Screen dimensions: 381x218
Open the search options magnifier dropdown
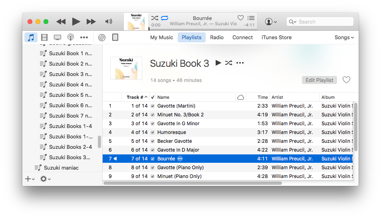(x=293, y=22)
